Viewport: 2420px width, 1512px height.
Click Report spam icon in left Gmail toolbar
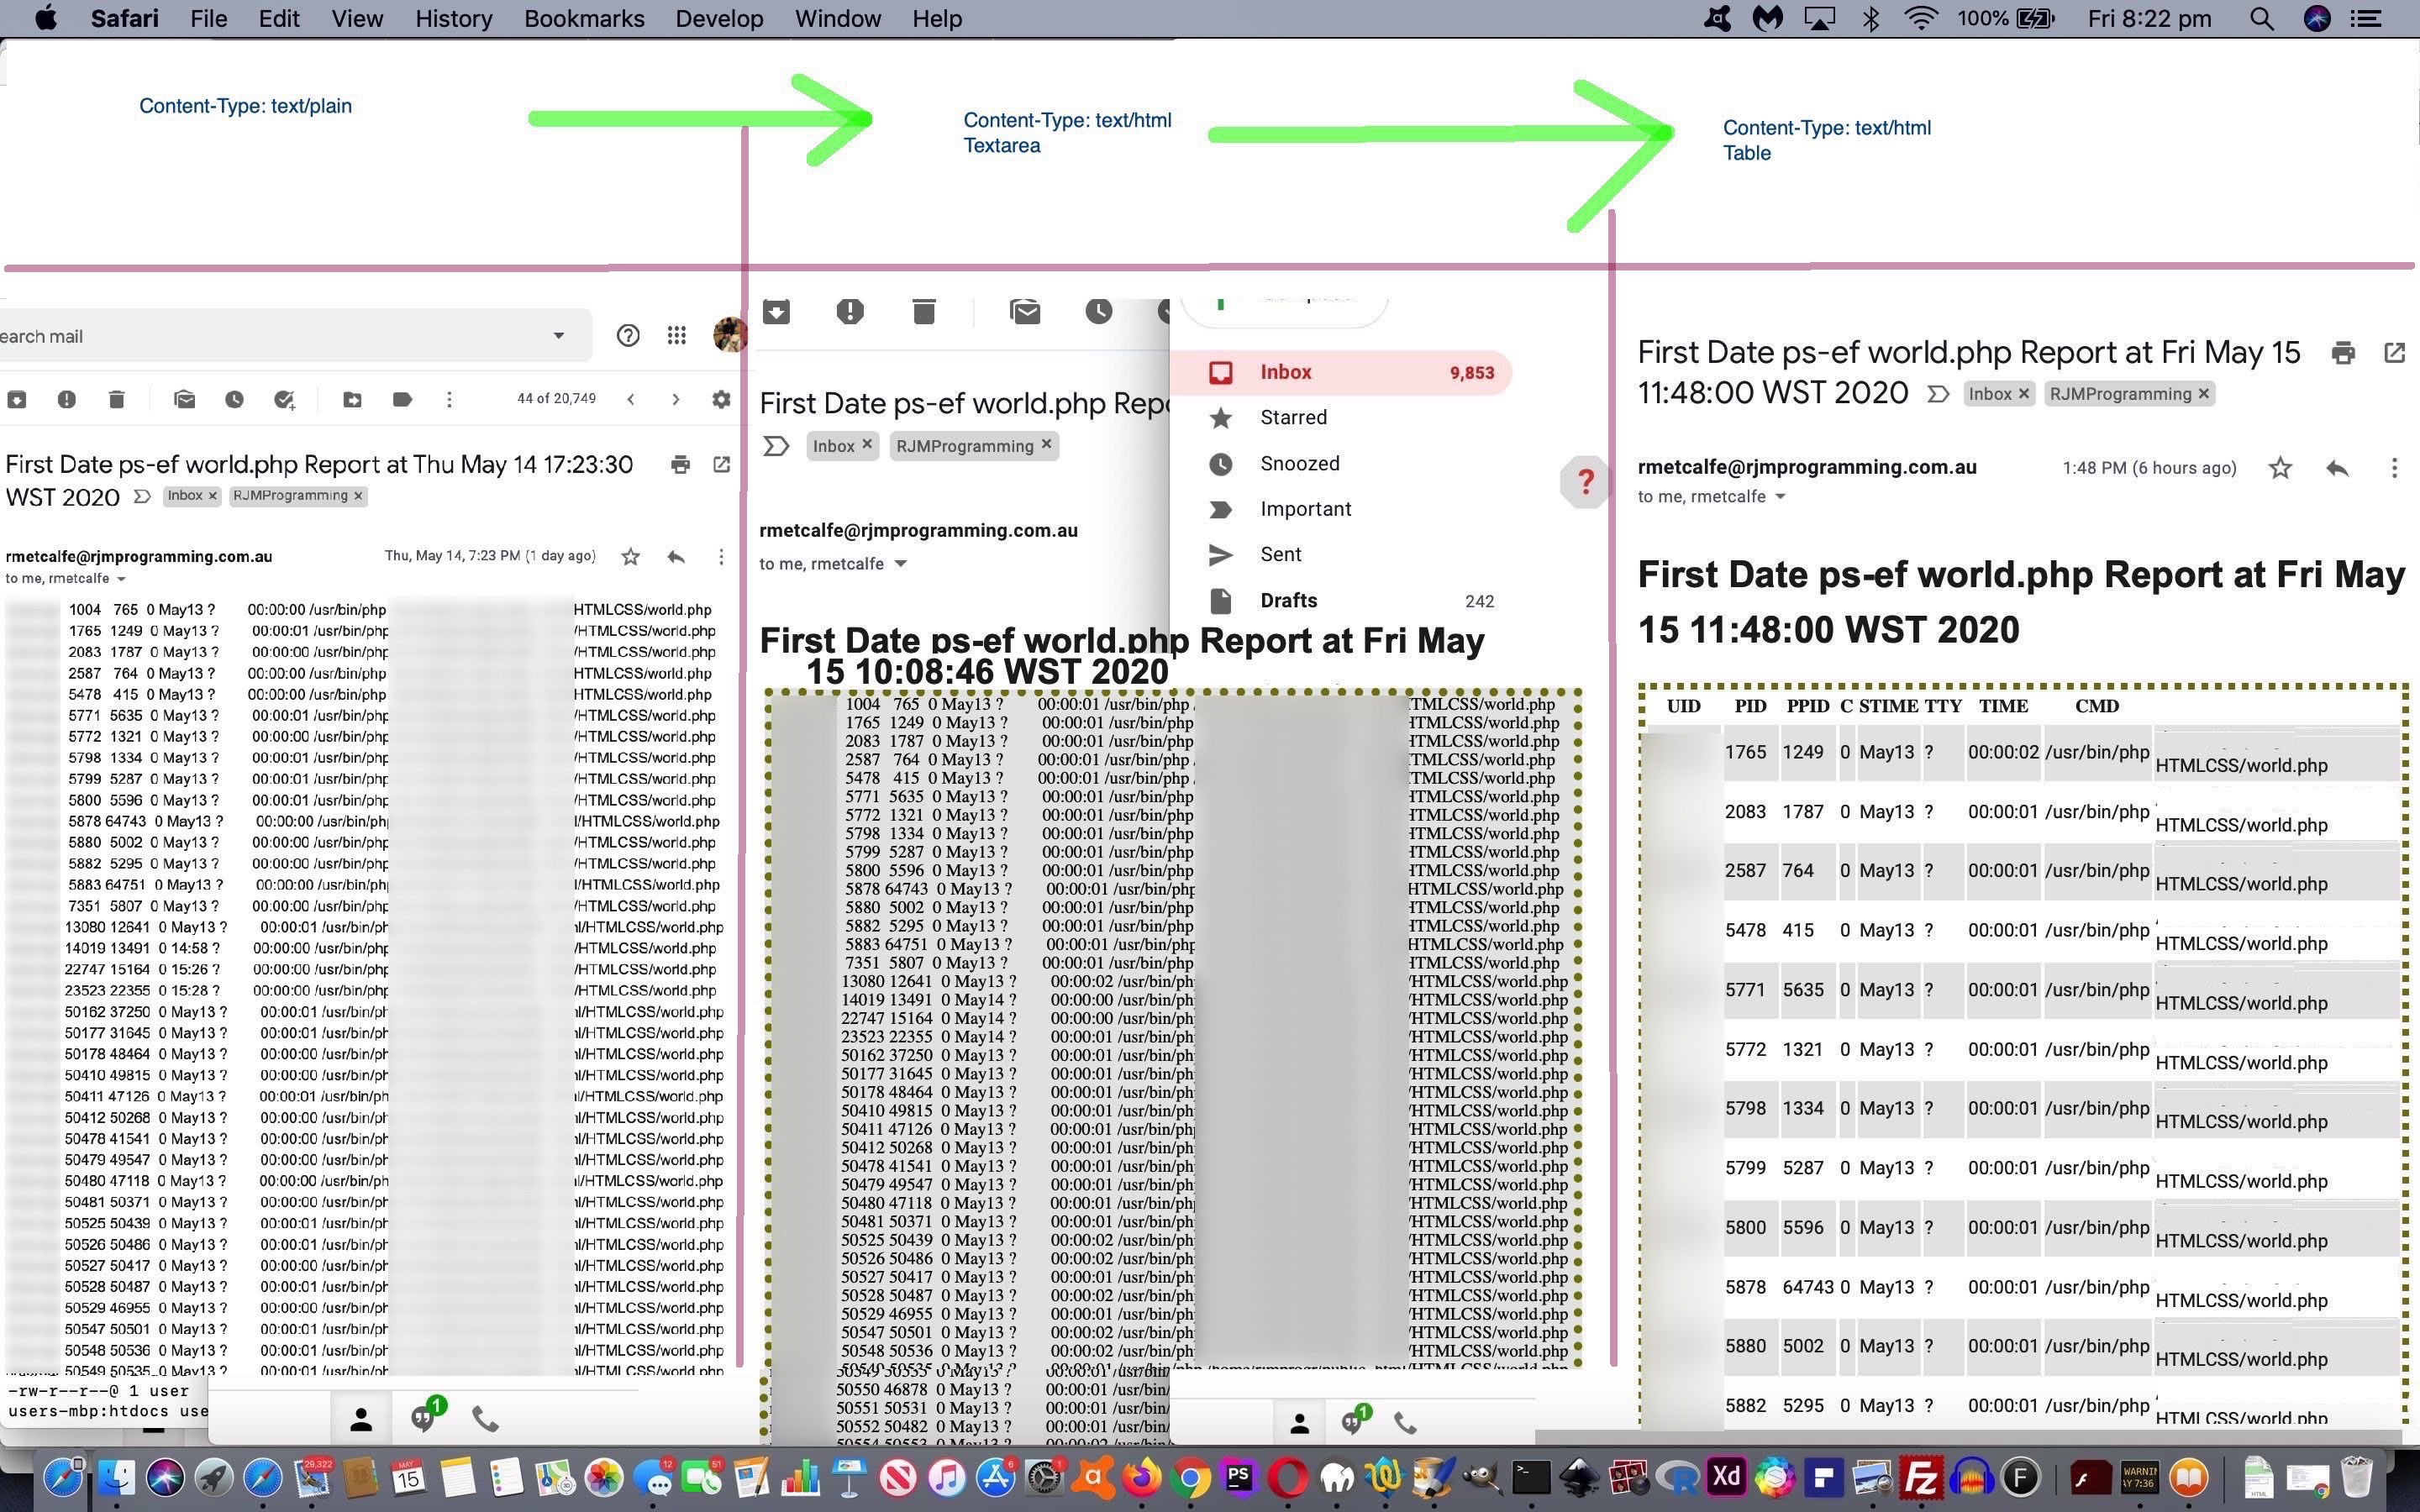tap(66, 399)
